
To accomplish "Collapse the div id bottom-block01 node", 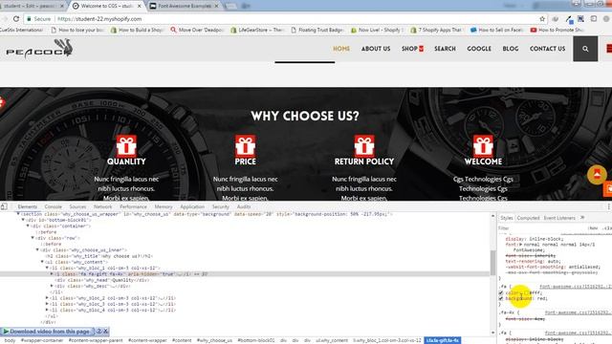I will (x=23, y=220).
